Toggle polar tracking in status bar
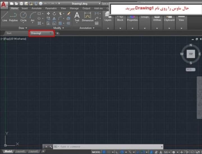The width and height of the screenshot is (202, 154). click(122, 152)
